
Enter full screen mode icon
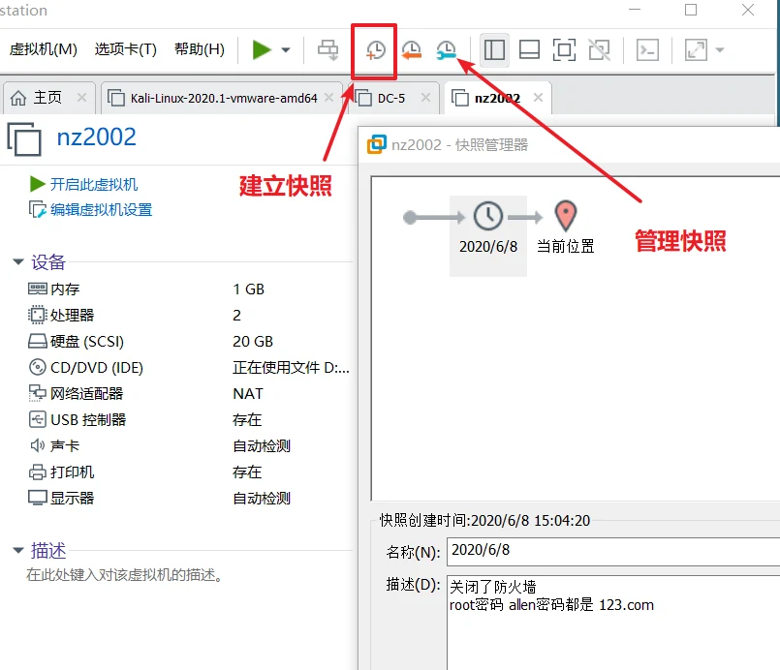564,49
